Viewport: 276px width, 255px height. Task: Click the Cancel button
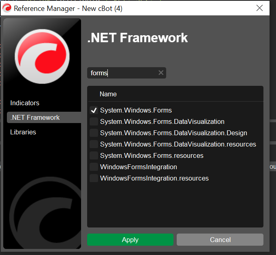point(220,240)
